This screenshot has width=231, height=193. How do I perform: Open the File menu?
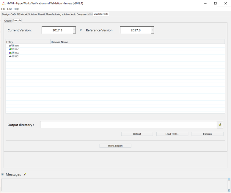(x=3, y=9)
